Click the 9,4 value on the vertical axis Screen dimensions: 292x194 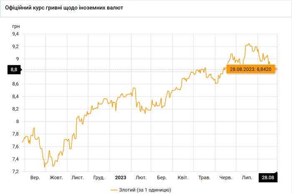15,34
